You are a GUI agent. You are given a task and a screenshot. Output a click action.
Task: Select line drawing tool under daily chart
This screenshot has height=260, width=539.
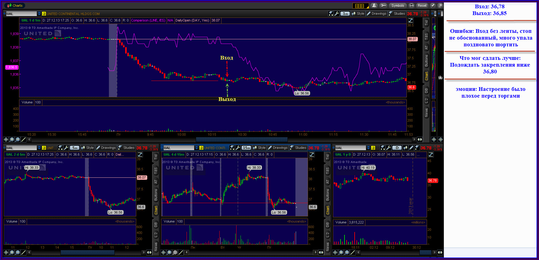pyautogui.click(x=352, y=252)
